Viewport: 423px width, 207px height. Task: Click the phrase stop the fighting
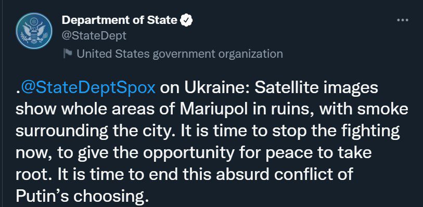[336, 131]
